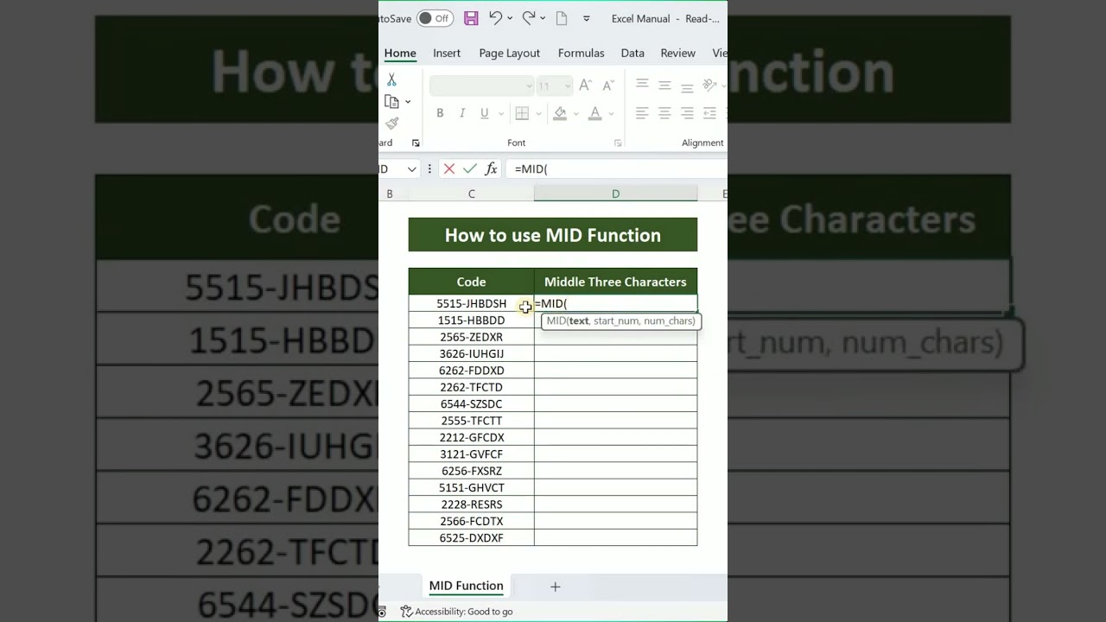Click the Decrease Indent icon
Screen dimensions: 1106x622
709,113
